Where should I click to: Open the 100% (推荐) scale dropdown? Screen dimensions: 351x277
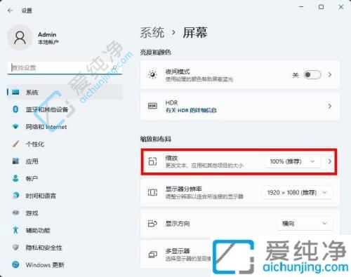(x=293, y=161)
